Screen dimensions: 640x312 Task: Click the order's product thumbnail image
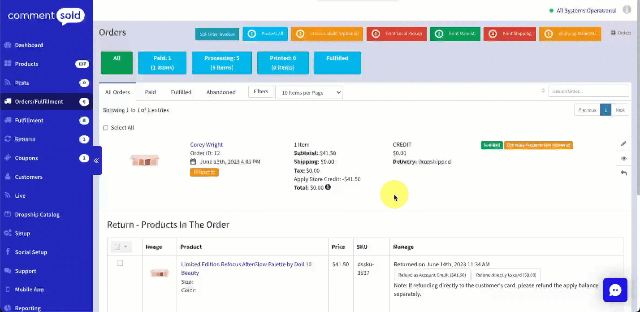pyautogui.click(x=145, y=160)
